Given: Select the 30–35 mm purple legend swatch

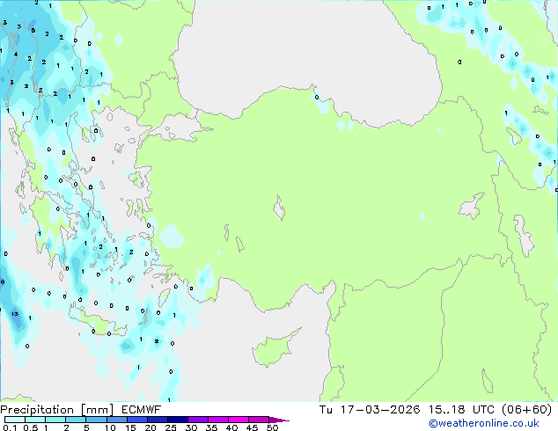Looking at the screenshot, I should click(x=198, y=420).
